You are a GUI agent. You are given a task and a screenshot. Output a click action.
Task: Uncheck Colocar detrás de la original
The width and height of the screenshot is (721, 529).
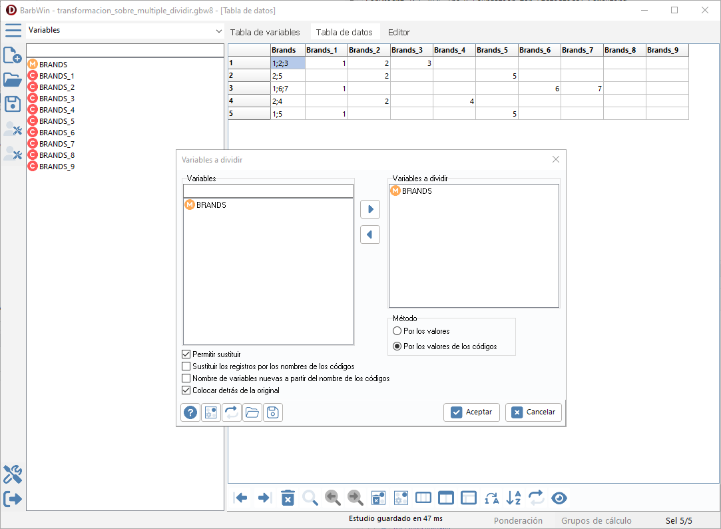186,390
